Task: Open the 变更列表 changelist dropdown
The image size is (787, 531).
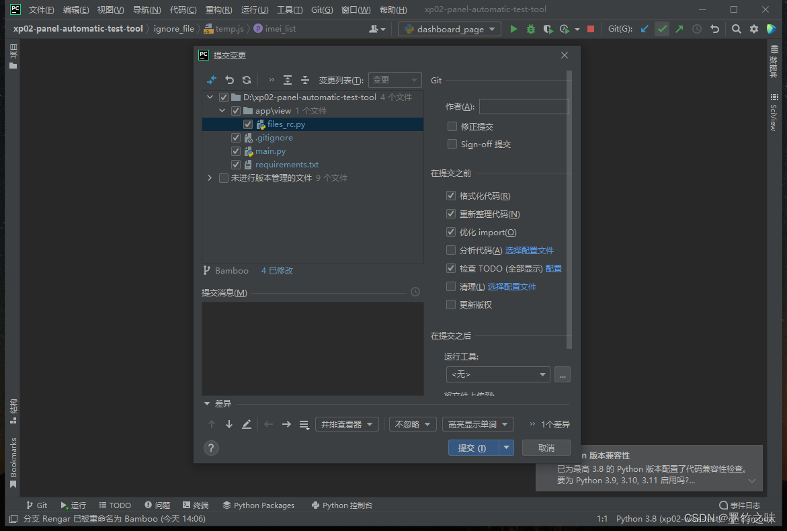Action: (395, 79)
